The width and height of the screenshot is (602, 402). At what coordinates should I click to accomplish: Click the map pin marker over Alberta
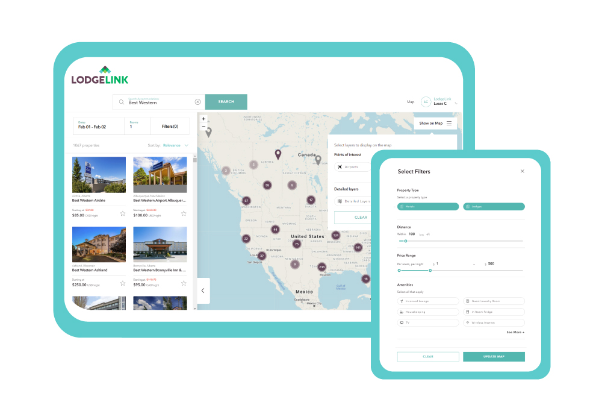(278, 154)
